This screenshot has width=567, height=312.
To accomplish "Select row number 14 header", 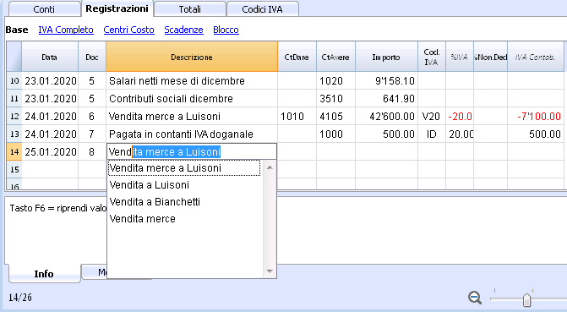I will point(14,151).
